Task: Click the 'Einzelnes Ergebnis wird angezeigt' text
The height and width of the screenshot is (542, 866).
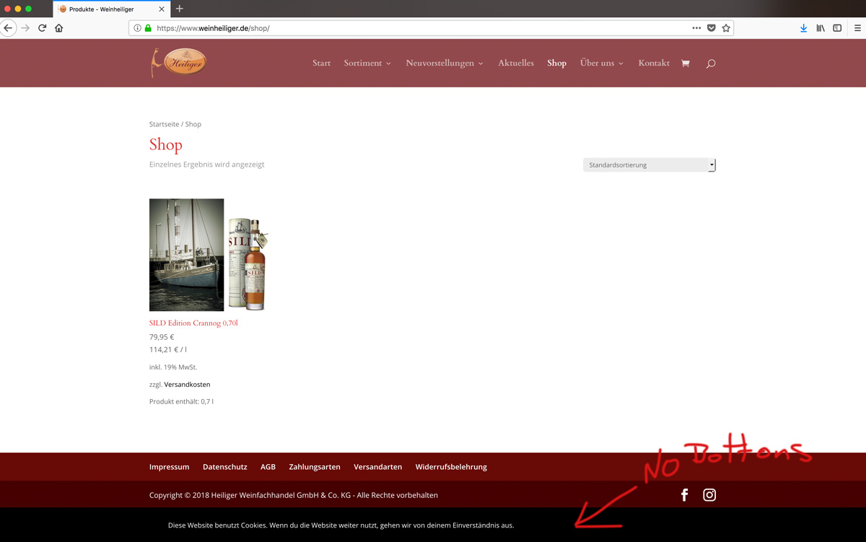Action: (206, 165)
